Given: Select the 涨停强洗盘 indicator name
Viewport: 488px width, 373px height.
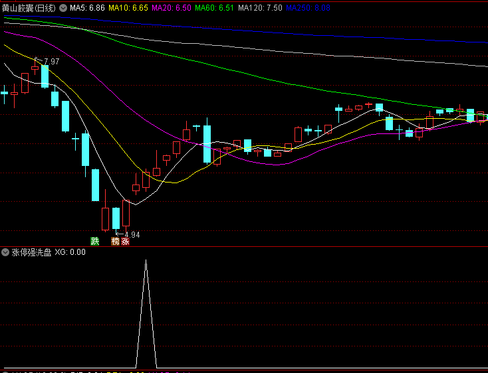Looking at the screenshot, I should pyautogui.click(x=31, y=252).
